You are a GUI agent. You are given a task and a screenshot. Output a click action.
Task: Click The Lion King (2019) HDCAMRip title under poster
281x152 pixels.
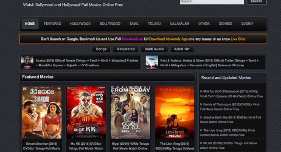coord(175,146)
